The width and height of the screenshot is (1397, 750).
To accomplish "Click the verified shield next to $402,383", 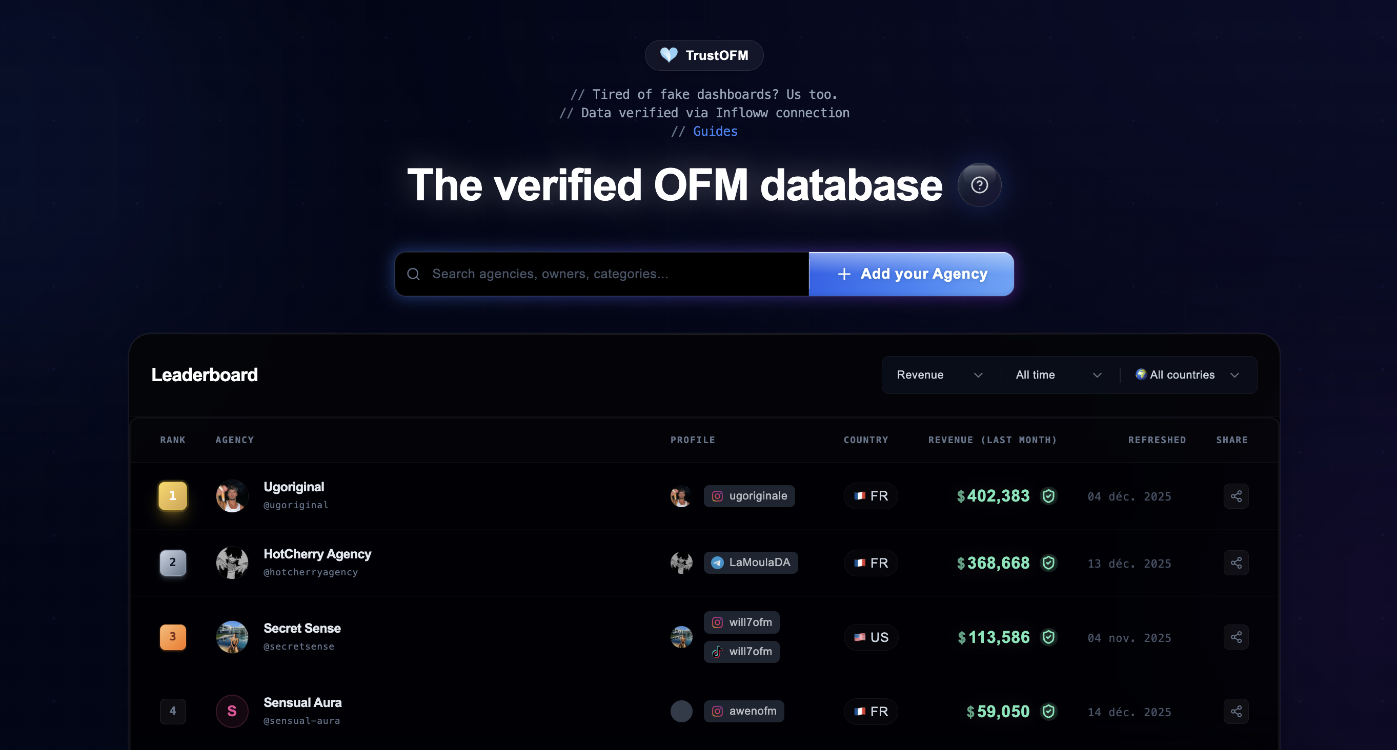I will point(1049,495).
